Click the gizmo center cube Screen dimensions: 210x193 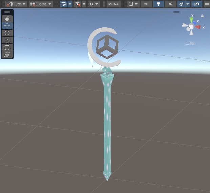pyautogui.click(x=191, y=27)
